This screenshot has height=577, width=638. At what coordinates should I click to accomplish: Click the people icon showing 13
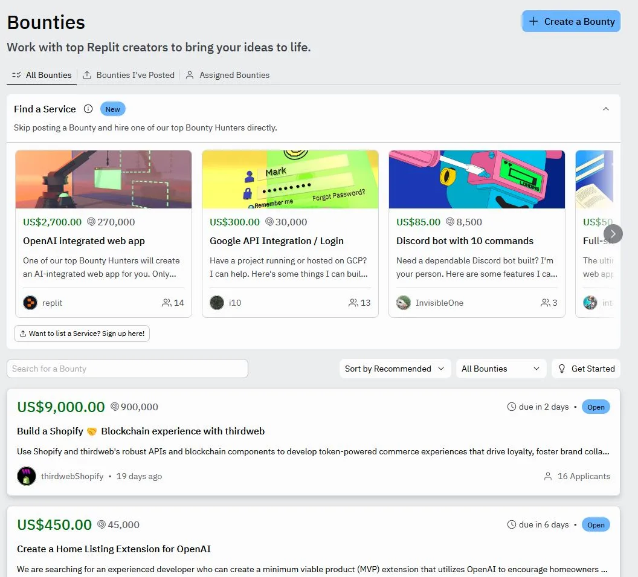(353, 303)
